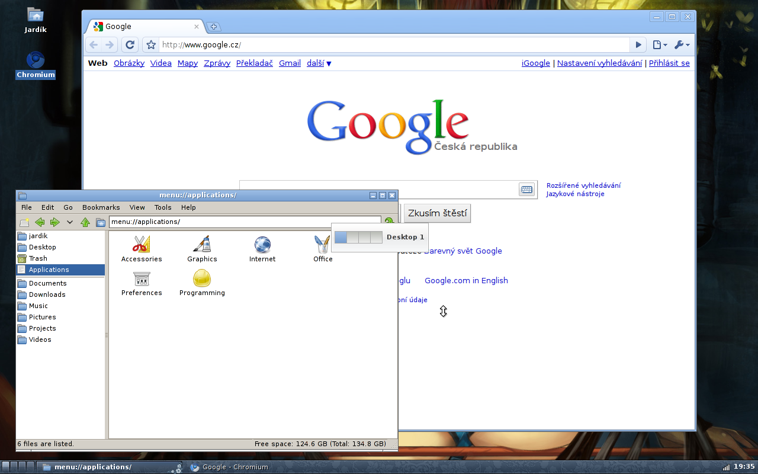Click the 'Google.com in English' link

(466, 281)
